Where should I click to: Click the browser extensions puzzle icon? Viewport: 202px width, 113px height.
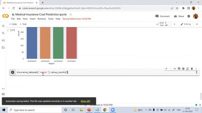183,8
